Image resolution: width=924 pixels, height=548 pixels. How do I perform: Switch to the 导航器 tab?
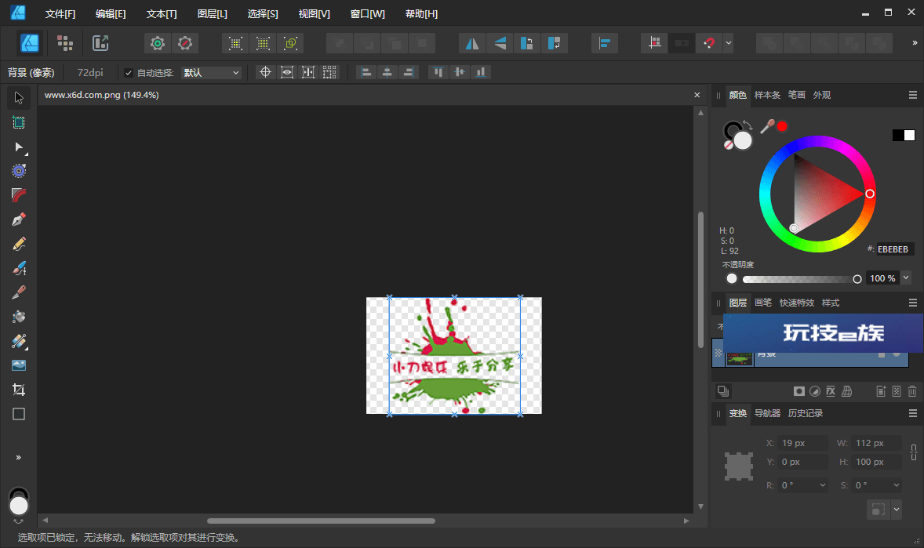[x=767, y=414]
